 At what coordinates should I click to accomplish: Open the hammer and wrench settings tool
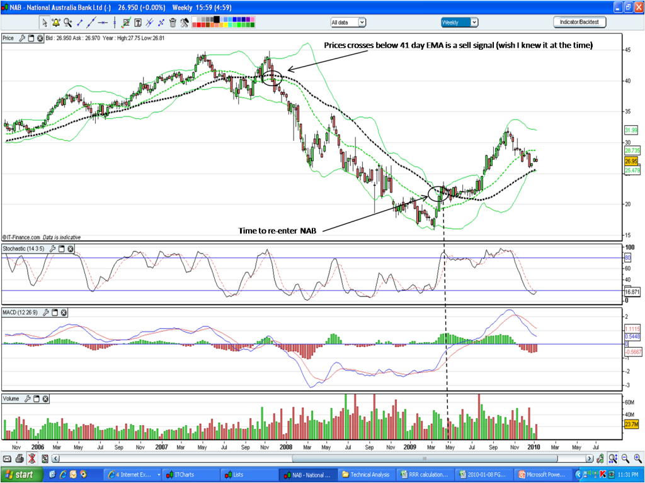pos(185,23)
